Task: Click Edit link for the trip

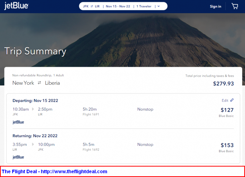Action: tap(225, 100)
